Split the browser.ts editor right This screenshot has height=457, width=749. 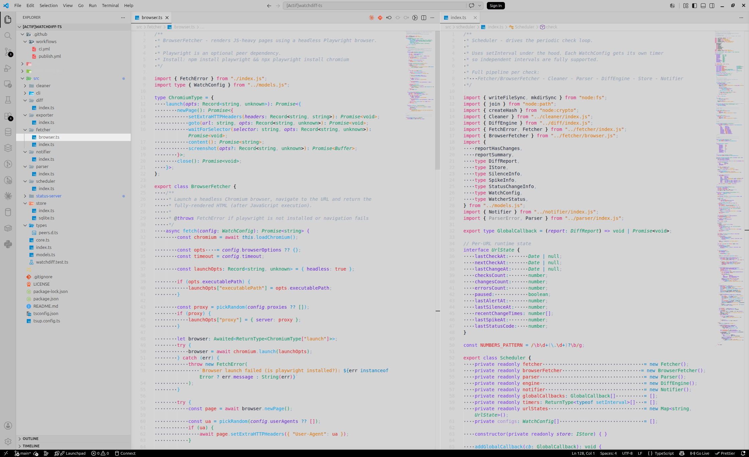(x=424, y=18)
